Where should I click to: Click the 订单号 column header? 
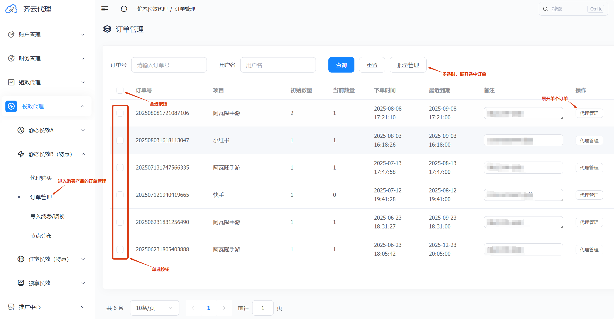click(x=144, y=90)
